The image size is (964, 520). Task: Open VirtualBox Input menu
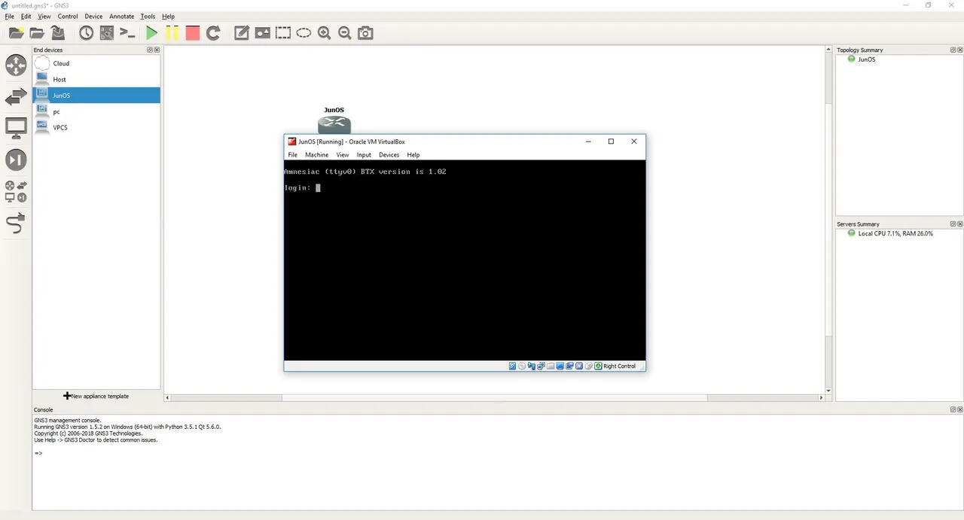click(x=364, y=155)
